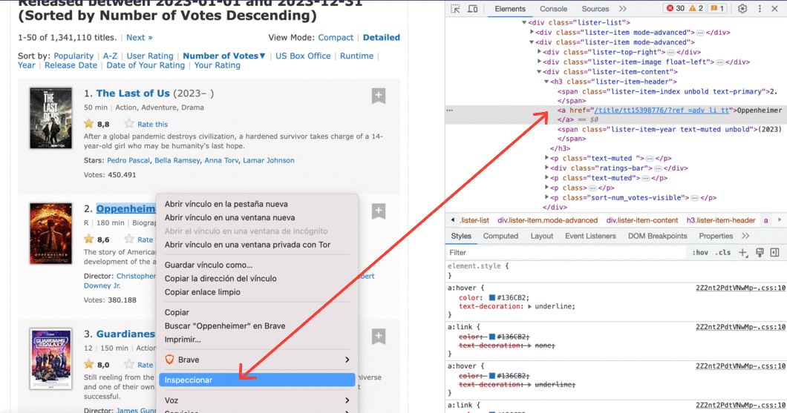The height and width of the screenshot is (413, 787).
Task: Click the three-dot gutter icon beside selected node
Action: tap(450, 110)
